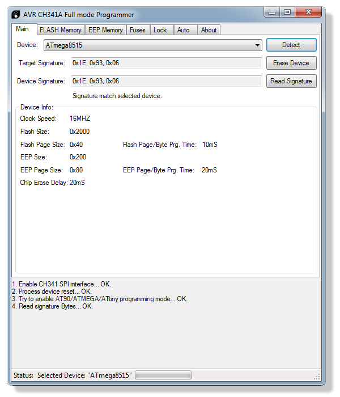
Task: Click the AVR programmer app icon in title bar
Action: (15, 14)
